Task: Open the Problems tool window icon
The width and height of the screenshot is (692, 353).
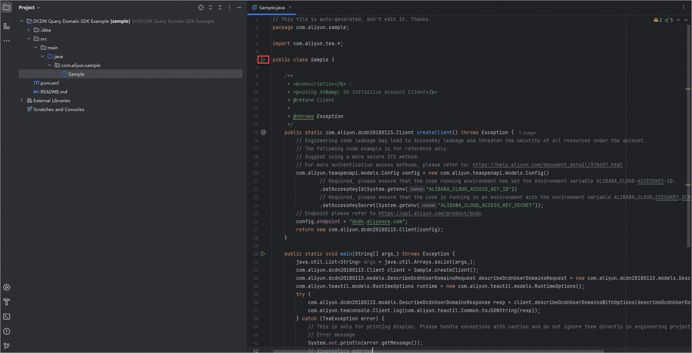Action: (x=7, y=331)
